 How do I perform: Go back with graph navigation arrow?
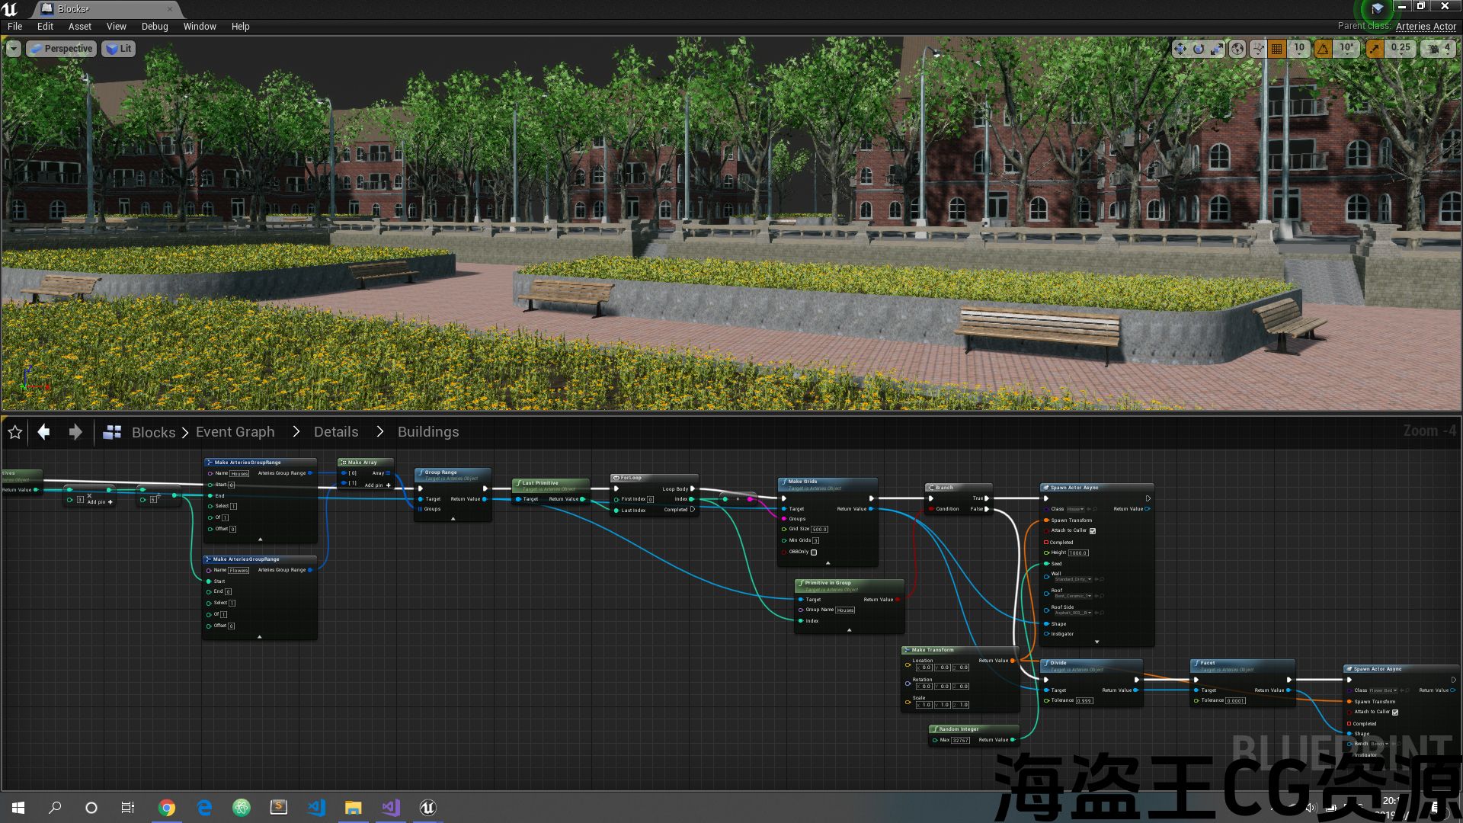tap(44, 432)
